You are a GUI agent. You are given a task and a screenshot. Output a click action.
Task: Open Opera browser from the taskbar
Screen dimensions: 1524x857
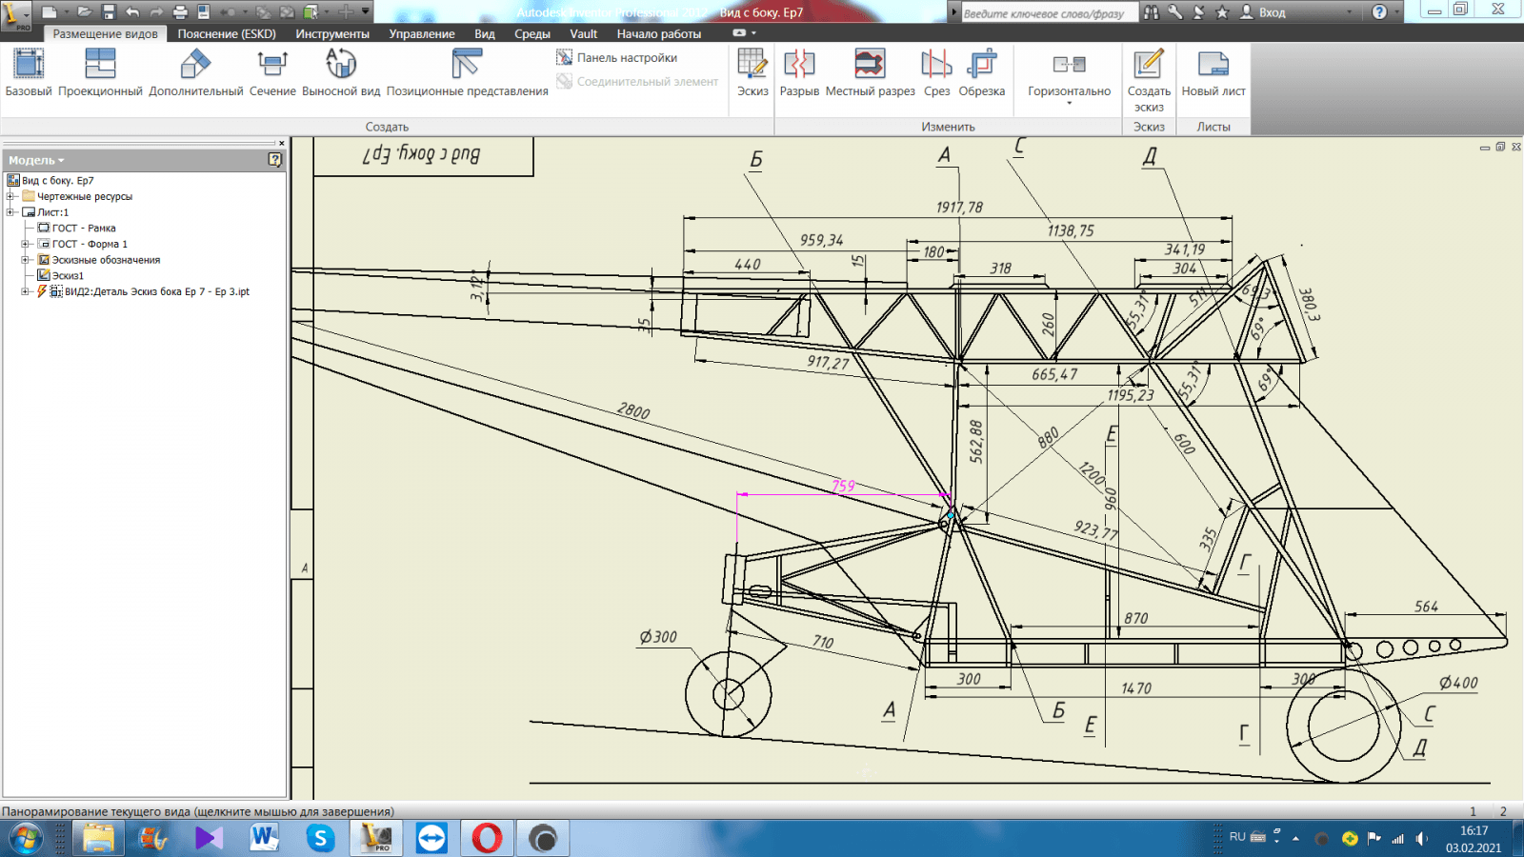[x=487, y=838]
